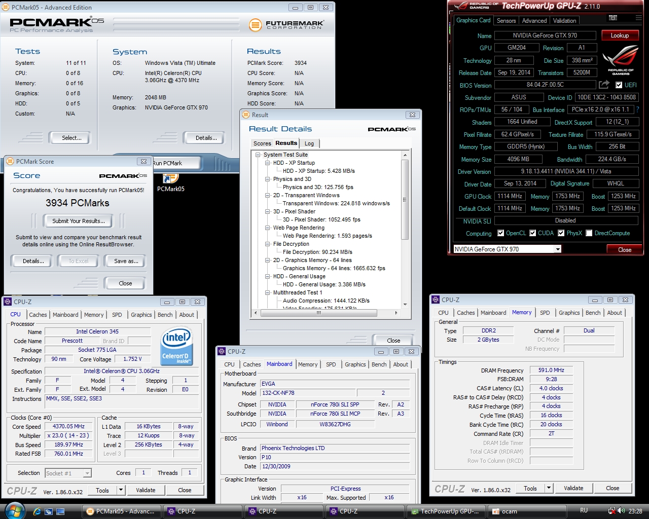Click Validate in the CPU-Z Memory window
This screenshot has height=519, width=649.
point(573,488)
